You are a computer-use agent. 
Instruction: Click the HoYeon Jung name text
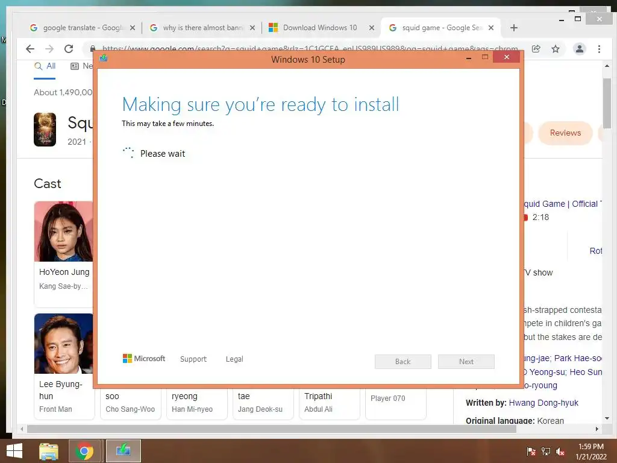click(x=64, y=272)
